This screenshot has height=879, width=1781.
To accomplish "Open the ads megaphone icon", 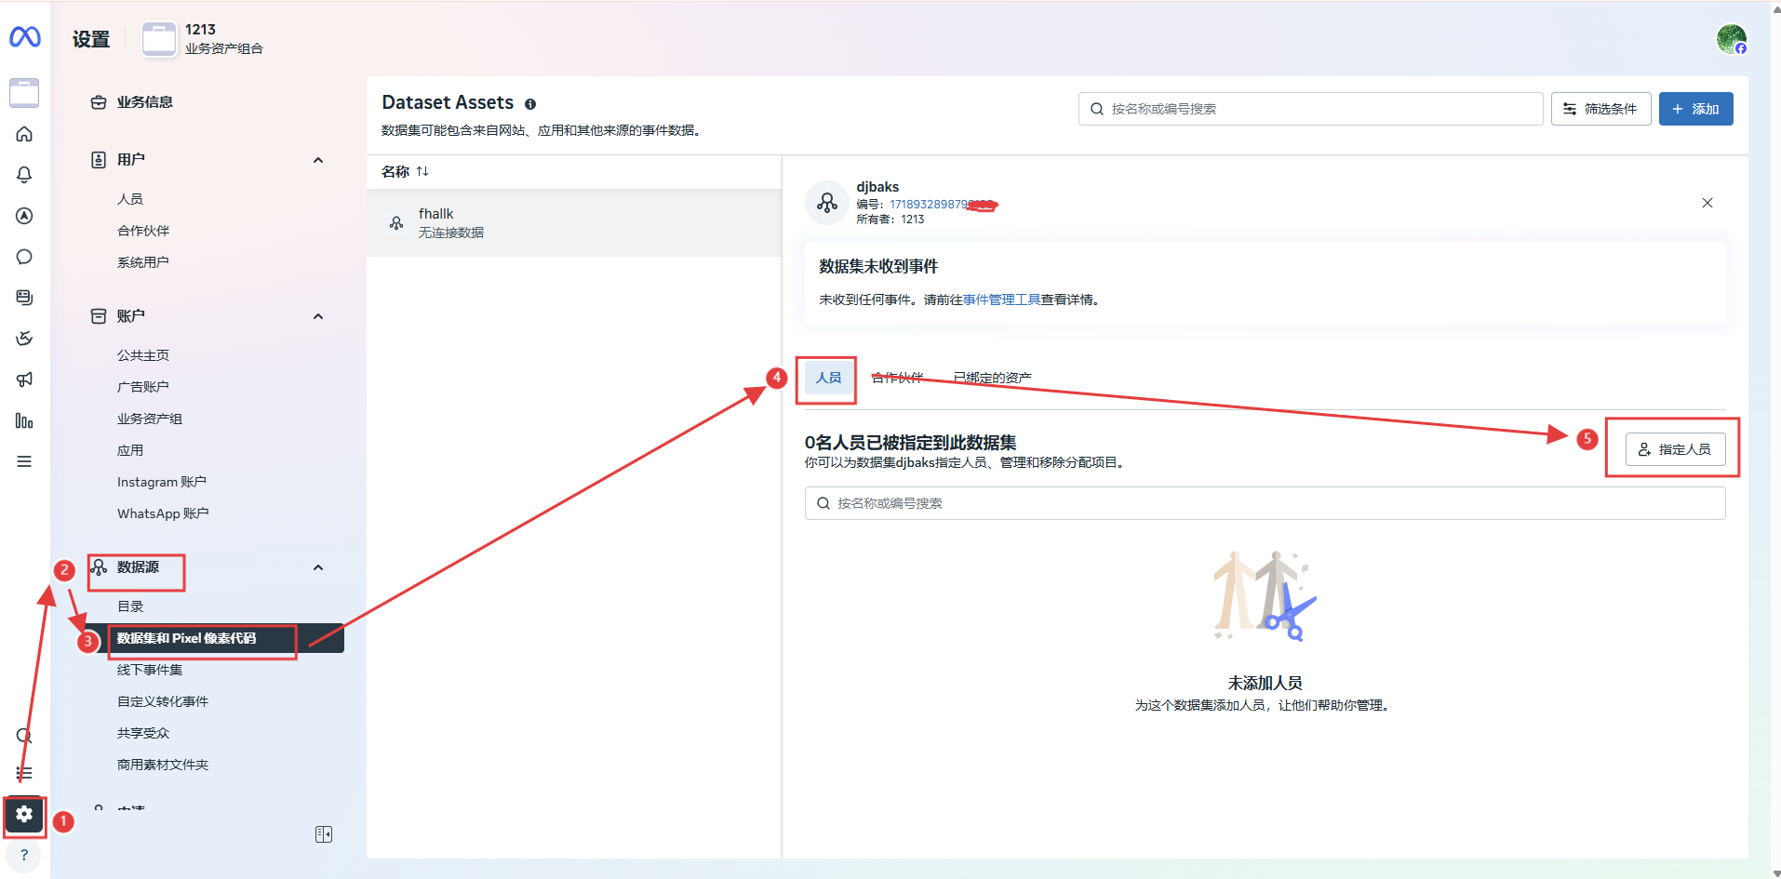I will tap(24, 380).
